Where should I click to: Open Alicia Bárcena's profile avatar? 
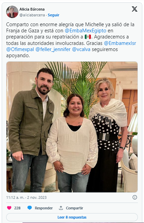(x=12, y=12)
